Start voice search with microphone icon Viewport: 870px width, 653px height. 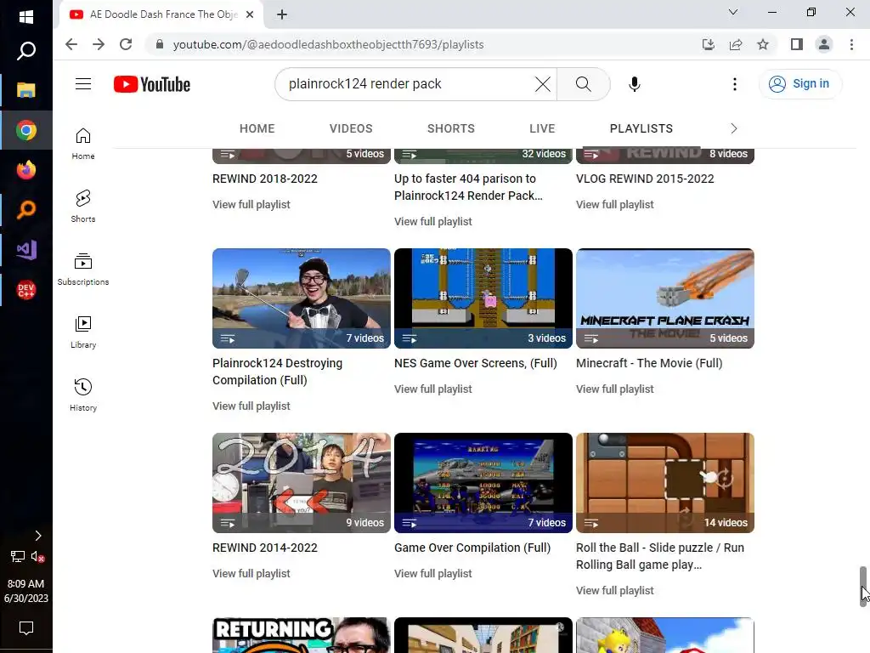(x=635, y=84)
